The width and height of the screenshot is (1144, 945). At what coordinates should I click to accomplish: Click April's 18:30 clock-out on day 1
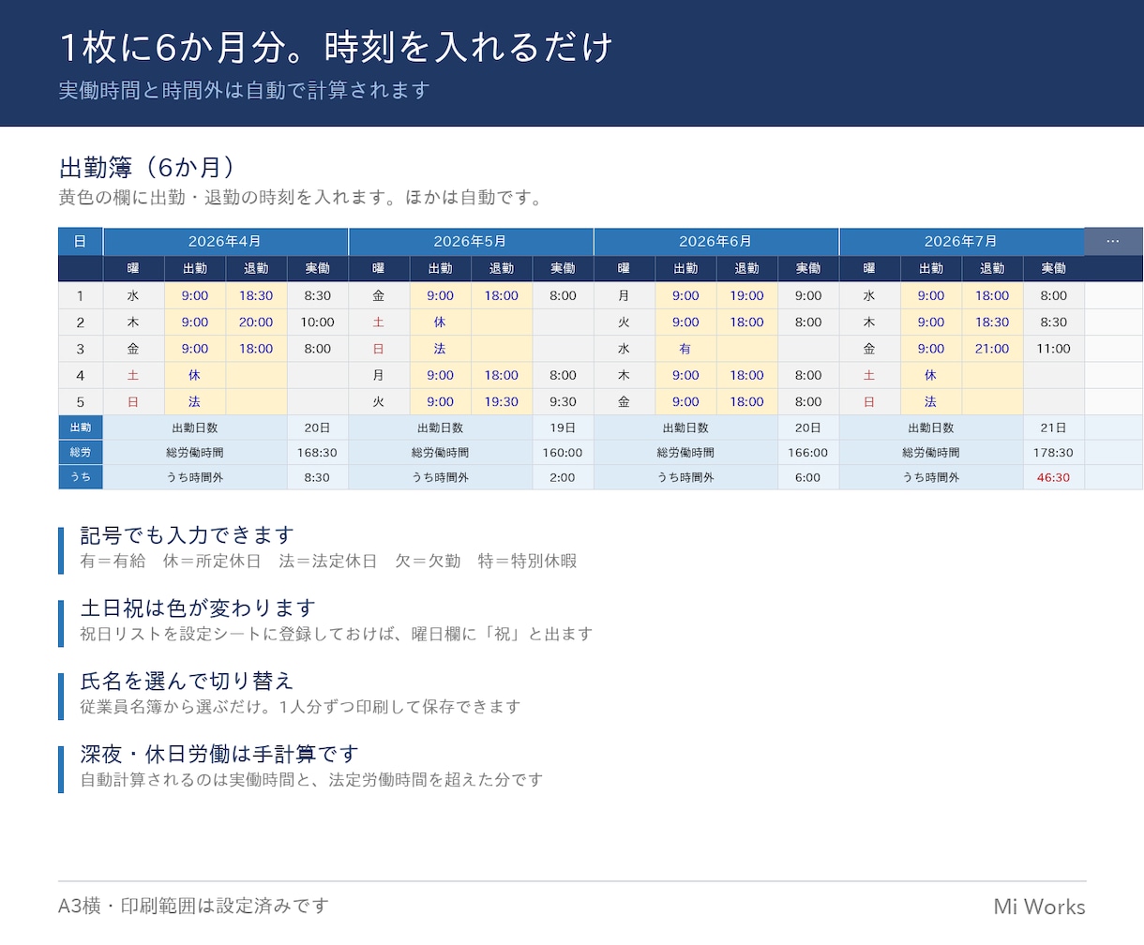pyautogui.click(x=256, y=295)
